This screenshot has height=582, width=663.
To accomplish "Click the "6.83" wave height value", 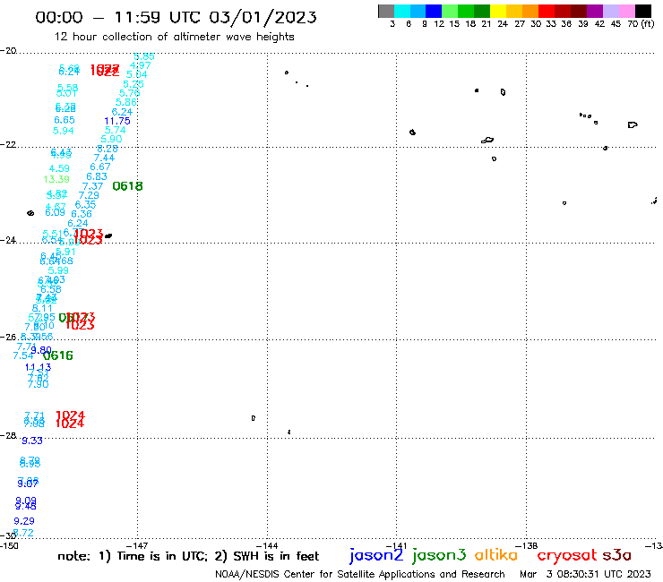I will pos(97,176).
